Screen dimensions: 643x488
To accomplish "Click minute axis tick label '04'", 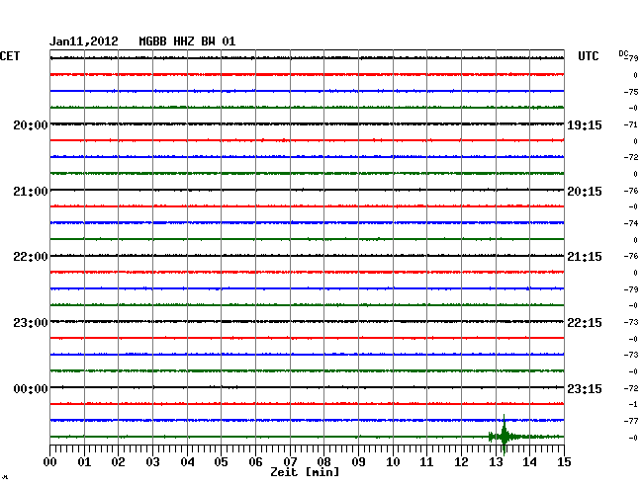I will pyautogui.click(x=187, y=462).
